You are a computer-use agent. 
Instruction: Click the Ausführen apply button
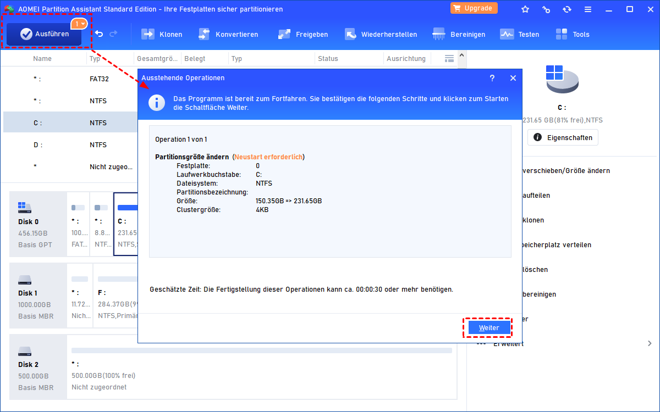click(44, 34)
